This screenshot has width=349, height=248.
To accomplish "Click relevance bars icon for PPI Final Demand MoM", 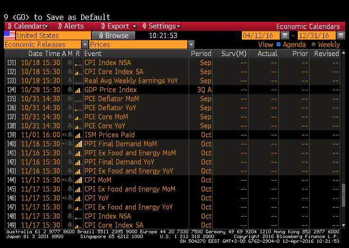I will click(78, 144).
